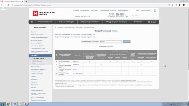
Task: Click the 'О бирже' top link
Action: 76,11
